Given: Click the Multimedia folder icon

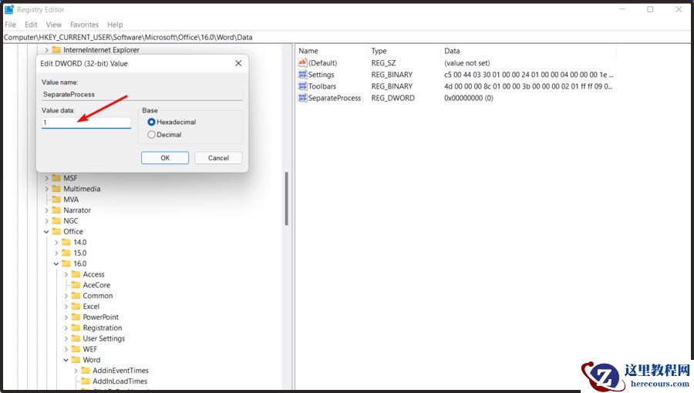Looking at the screenshot, I should [56, 188].
